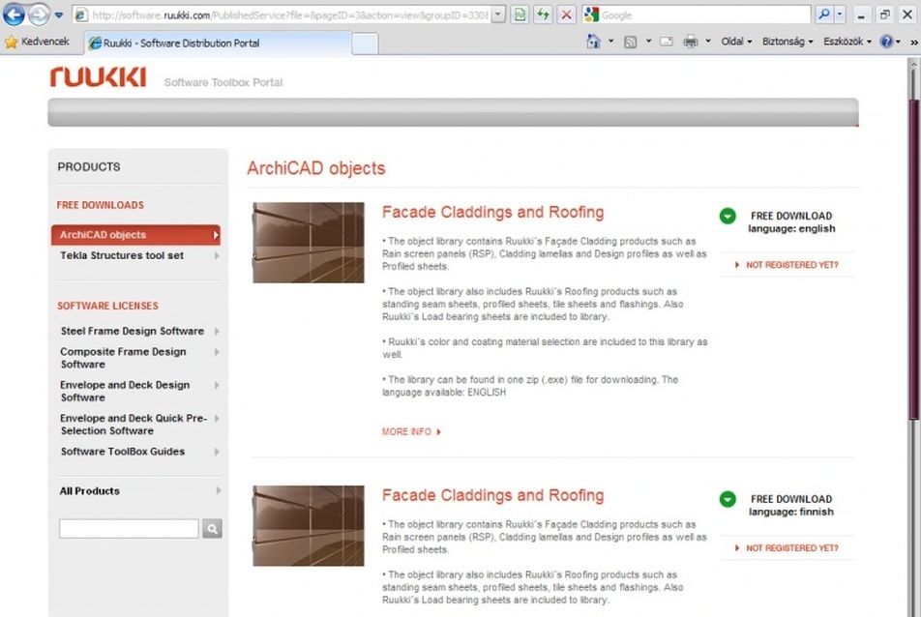Click the second Facade Claddings thumbnail image
The width and height of the screenshot is (921, 617).
click(309, 526)
